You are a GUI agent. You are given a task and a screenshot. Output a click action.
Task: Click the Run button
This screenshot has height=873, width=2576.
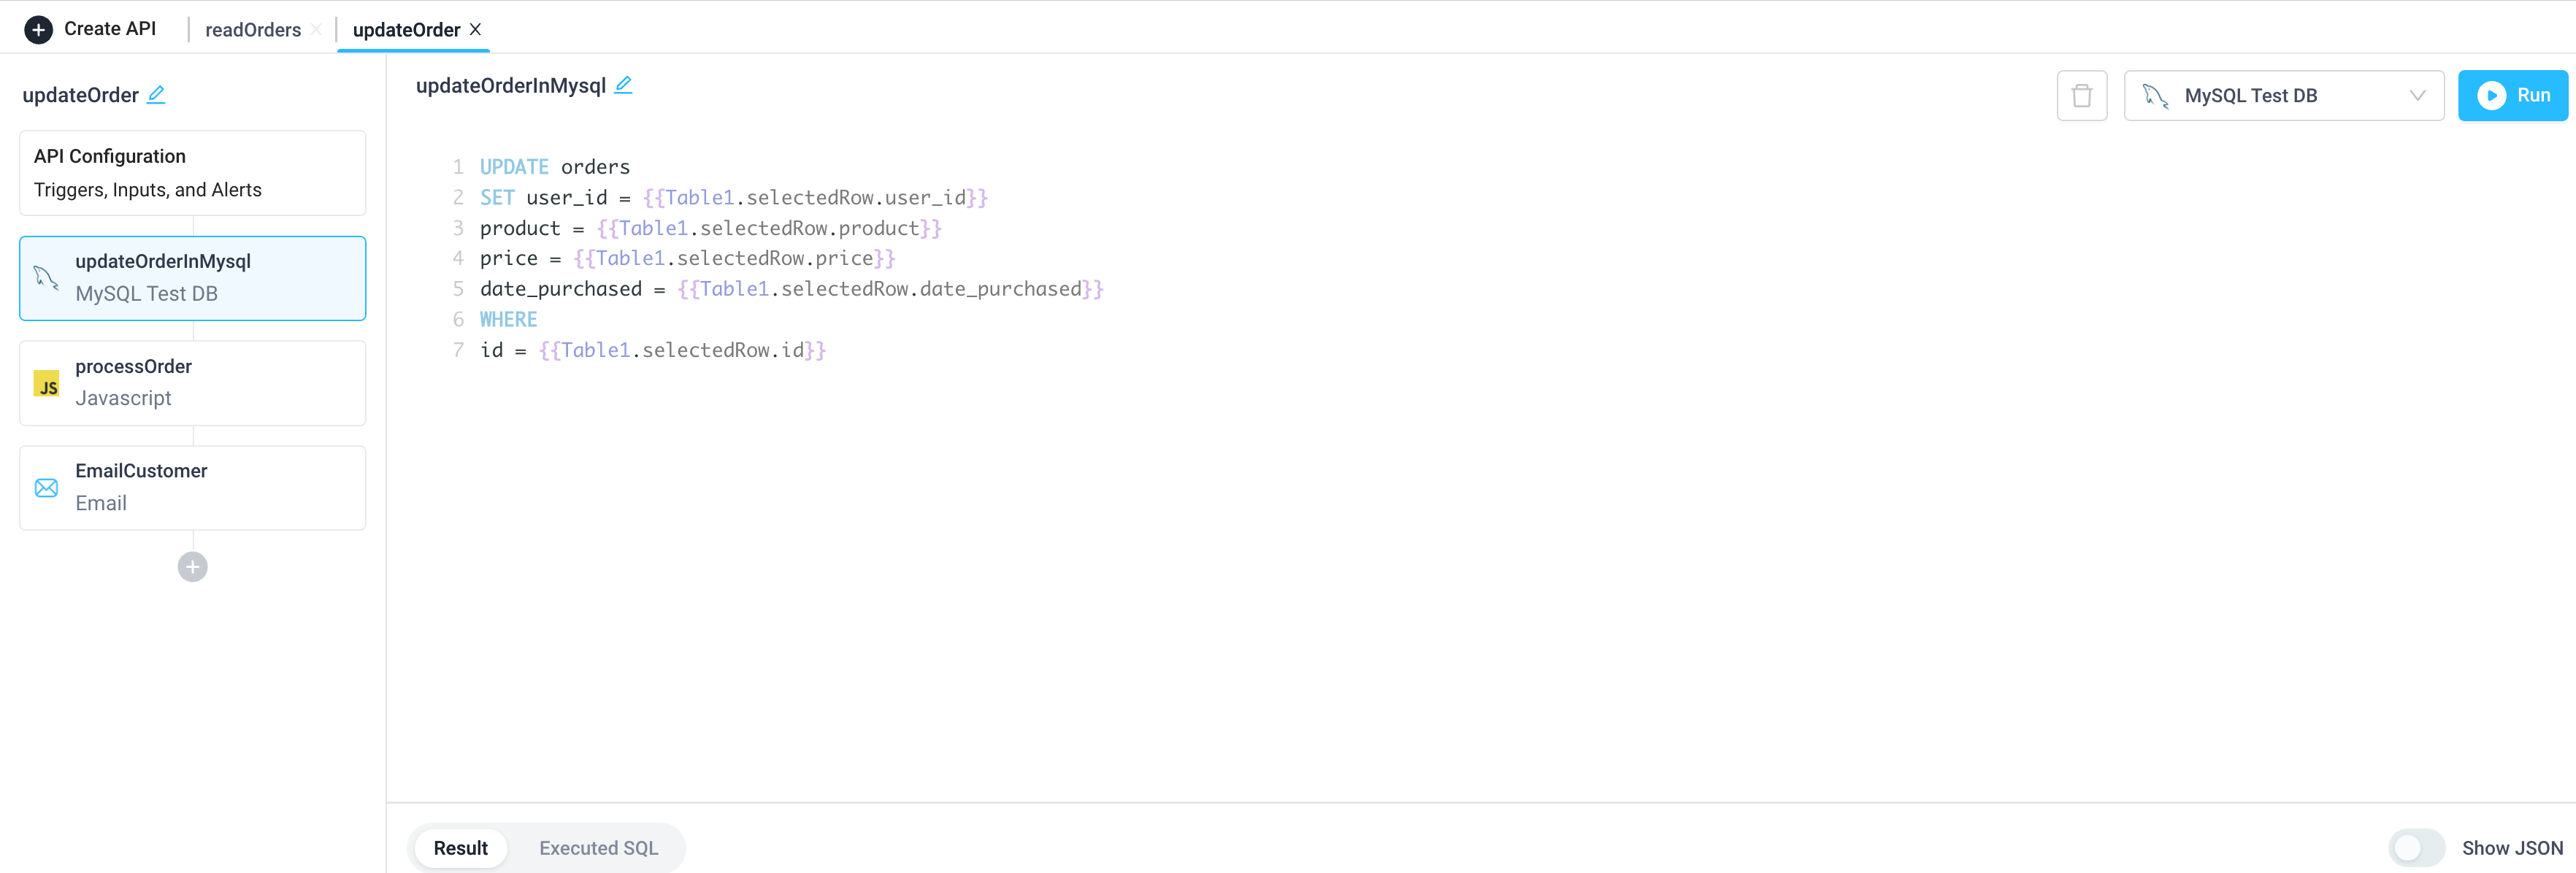click(x=2513, y=95)
